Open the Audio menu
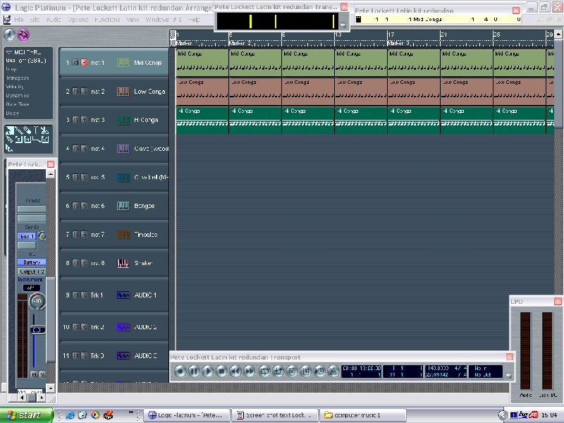564x423 pixels. click(53, 20)
